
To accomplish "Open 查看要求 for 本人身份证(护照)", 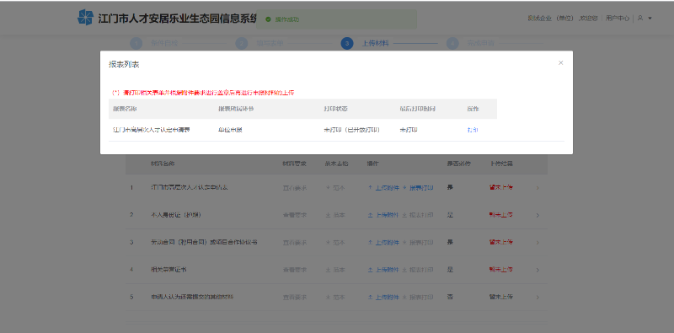I will click(x=294, y=215).
